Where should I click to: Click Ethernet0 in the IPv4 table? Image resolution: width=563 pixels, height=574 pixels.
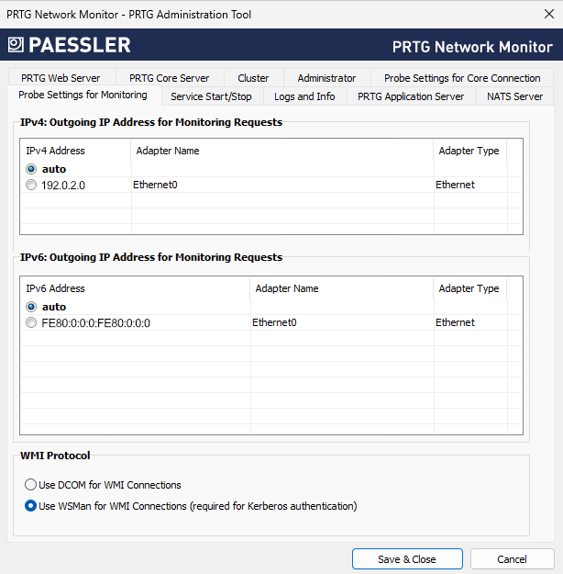tap(155, 185)
